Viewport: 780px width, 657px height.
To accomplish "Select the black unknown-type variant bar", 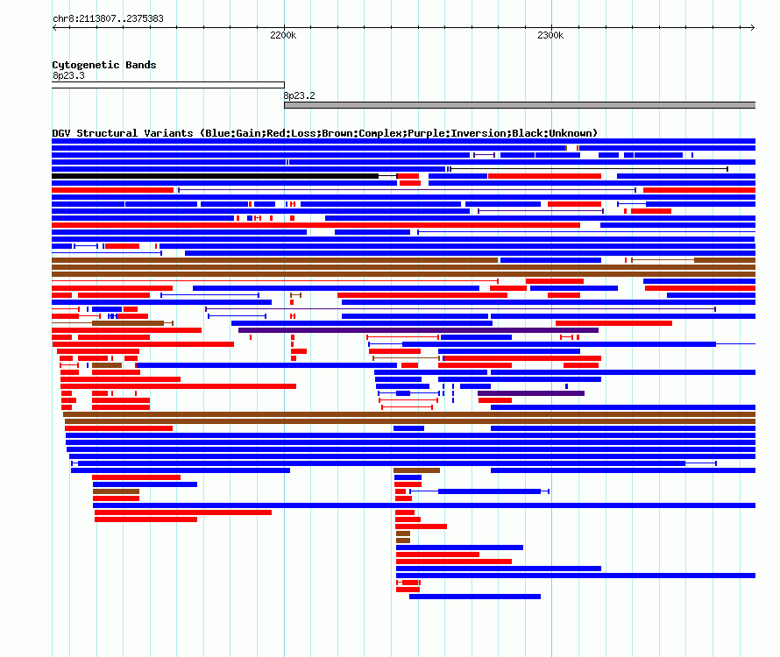I will point(215,176).
